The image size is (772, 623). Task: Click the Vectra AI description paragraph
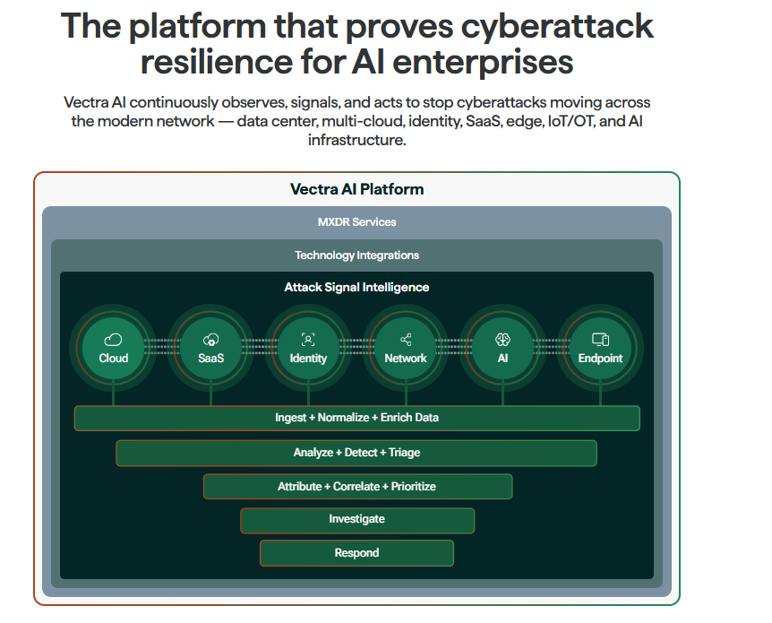tap(357, 121)
